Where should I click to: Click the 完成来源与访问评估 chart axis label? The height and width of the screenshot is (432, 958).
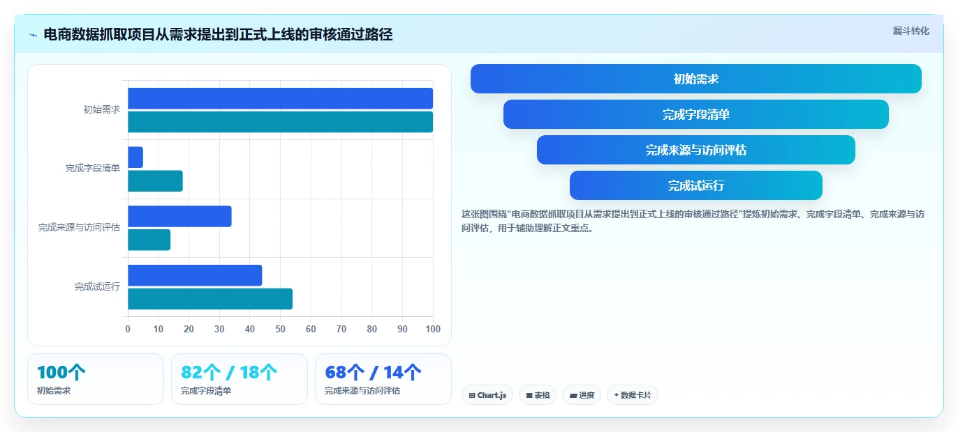79,227
